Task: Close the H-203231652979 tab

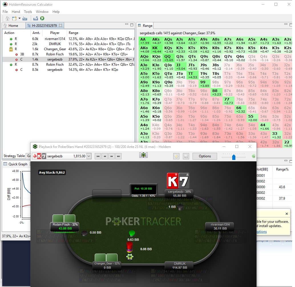Action: click(60, 25)
